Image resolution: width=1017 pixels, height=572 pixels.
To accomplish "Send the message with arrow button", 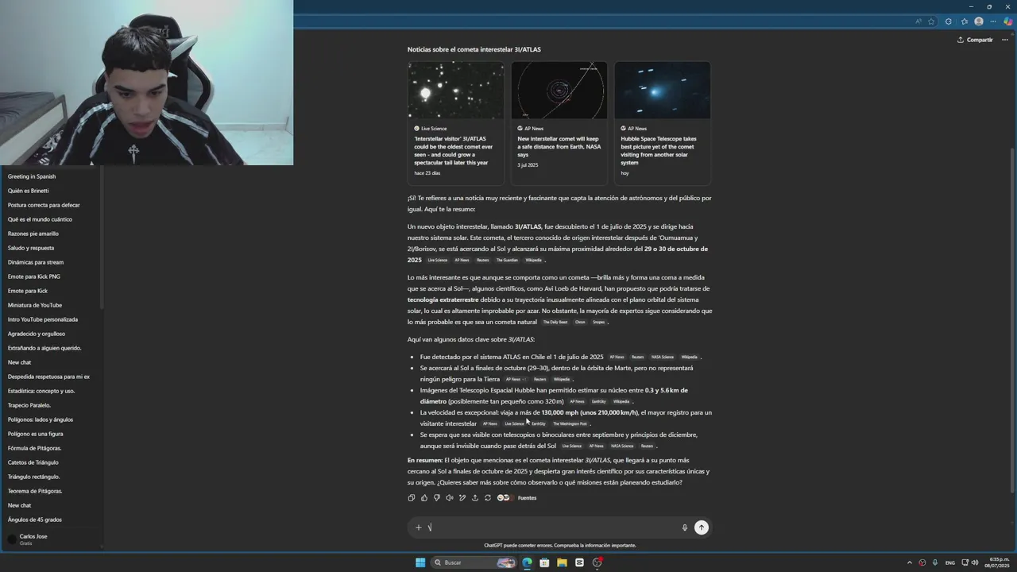I will [x=701, y=528].
